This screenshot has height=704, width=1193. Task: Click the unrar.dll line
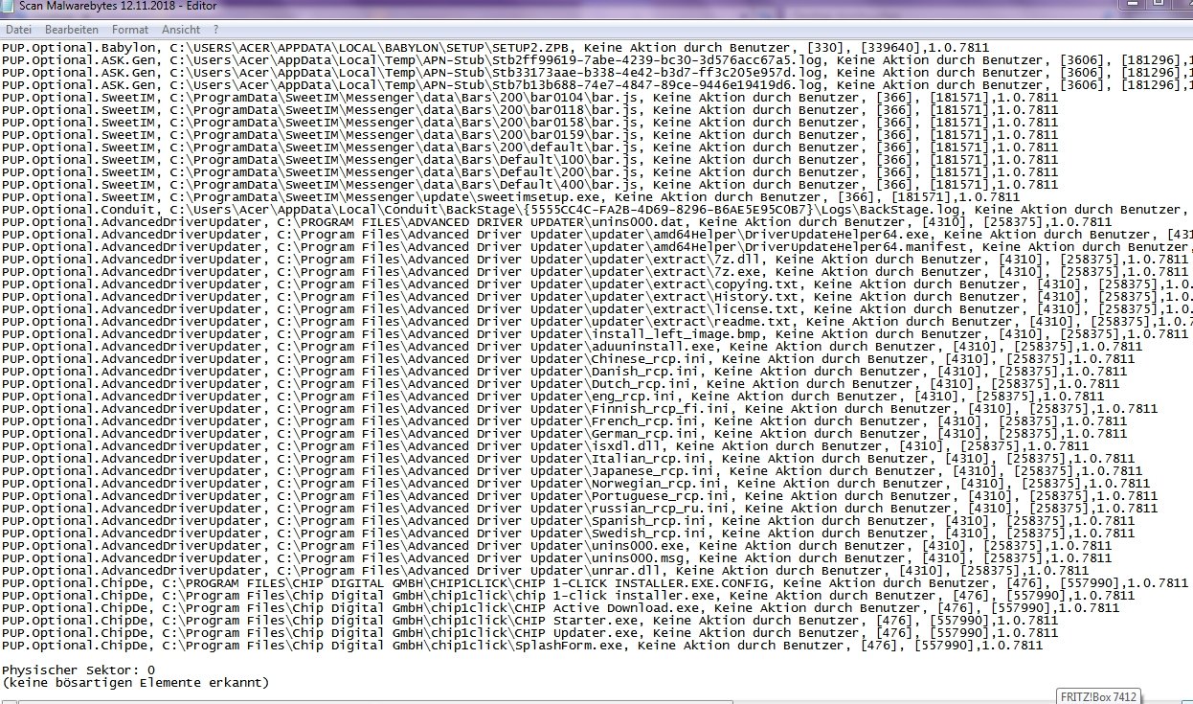tap(545, 570)
